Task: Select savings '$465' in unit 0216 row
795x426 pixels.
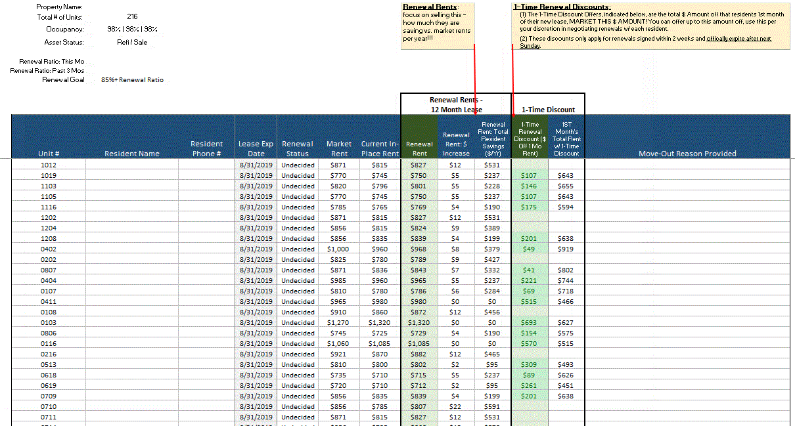Action: coord(493,354)
